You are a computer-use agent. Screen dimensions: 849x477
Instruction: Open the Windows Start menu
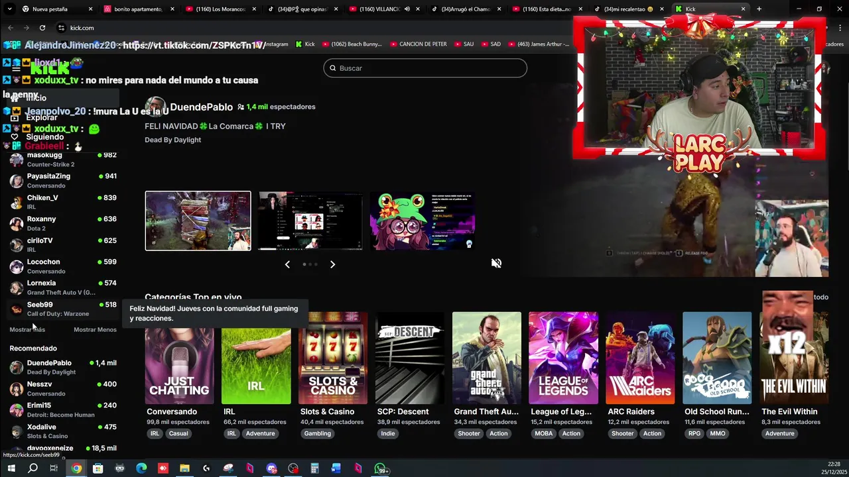pyautogui.click(x=11, y=468)
